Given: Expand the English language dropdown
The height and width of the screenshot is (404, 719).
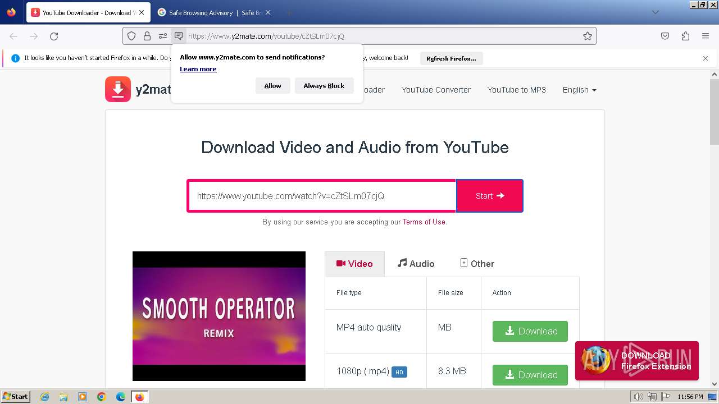Looking at the screenshot, I should [579, 90].
